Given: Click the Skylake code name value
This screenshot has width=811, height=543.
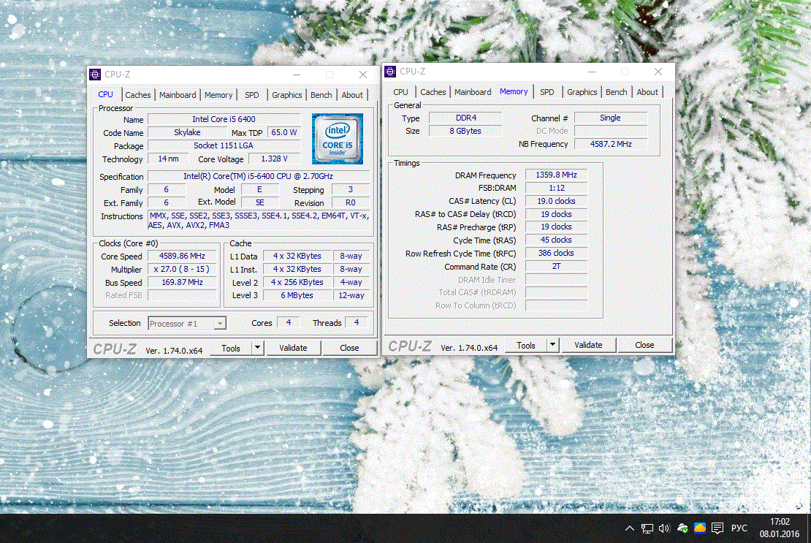Looking at the screenshot, I should tap(187, 132).
